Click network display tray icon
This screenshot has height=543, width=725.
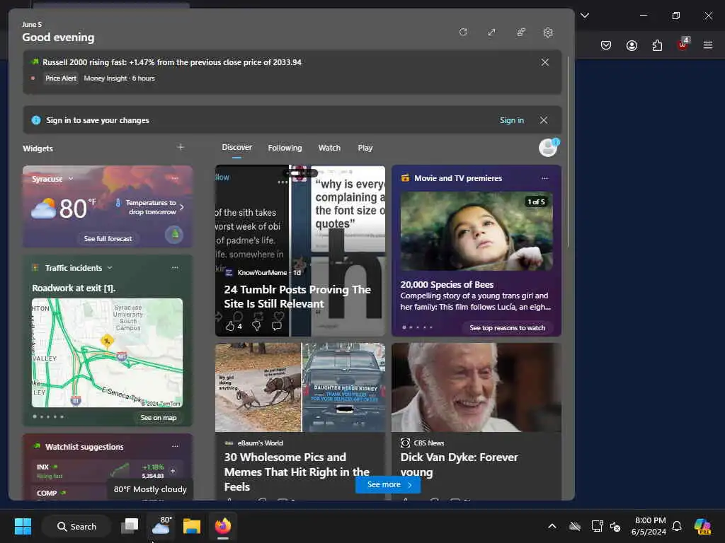(x=597, y=526)
